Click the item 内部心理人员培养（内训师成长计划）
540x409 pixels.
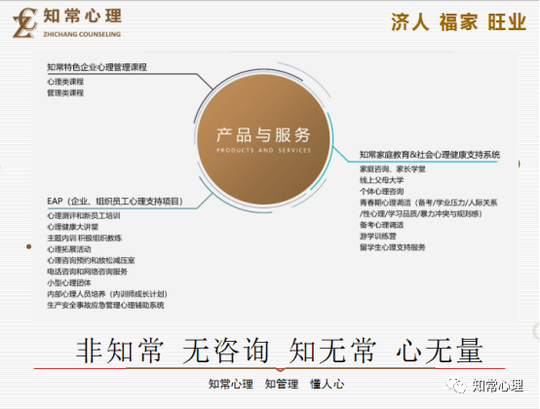click(x=107, y=294)
